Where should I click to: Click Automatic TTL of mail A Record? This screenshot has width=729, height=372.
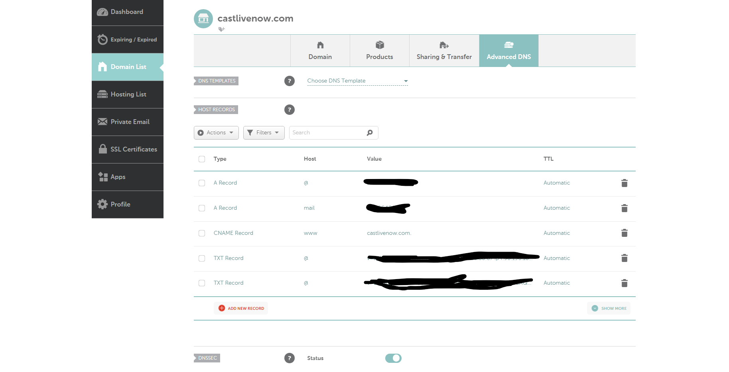click(x=557, y=208)
